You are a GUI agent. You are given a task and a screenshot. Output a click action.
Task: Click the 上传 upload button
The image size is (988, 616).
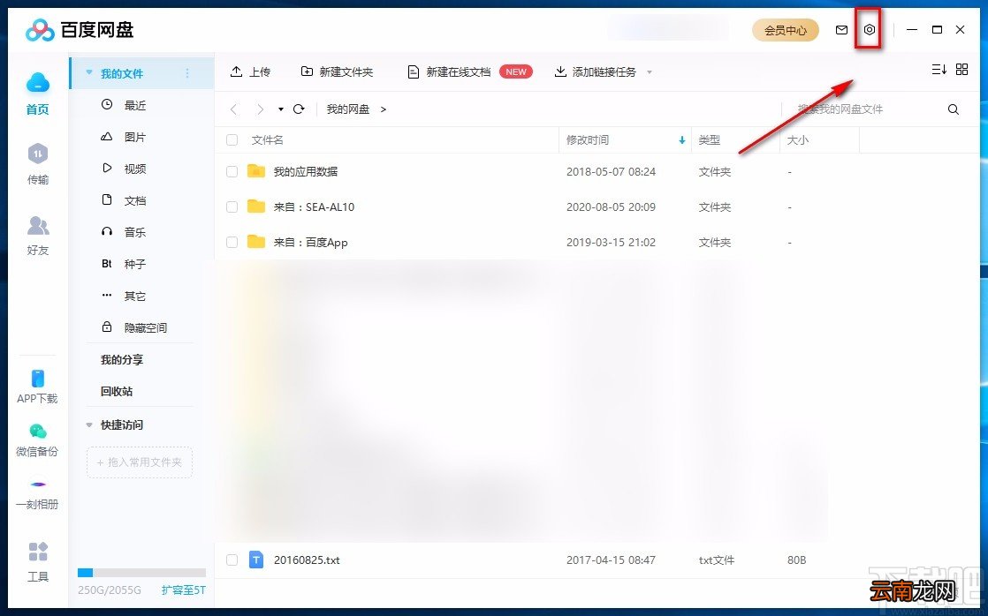250,71
